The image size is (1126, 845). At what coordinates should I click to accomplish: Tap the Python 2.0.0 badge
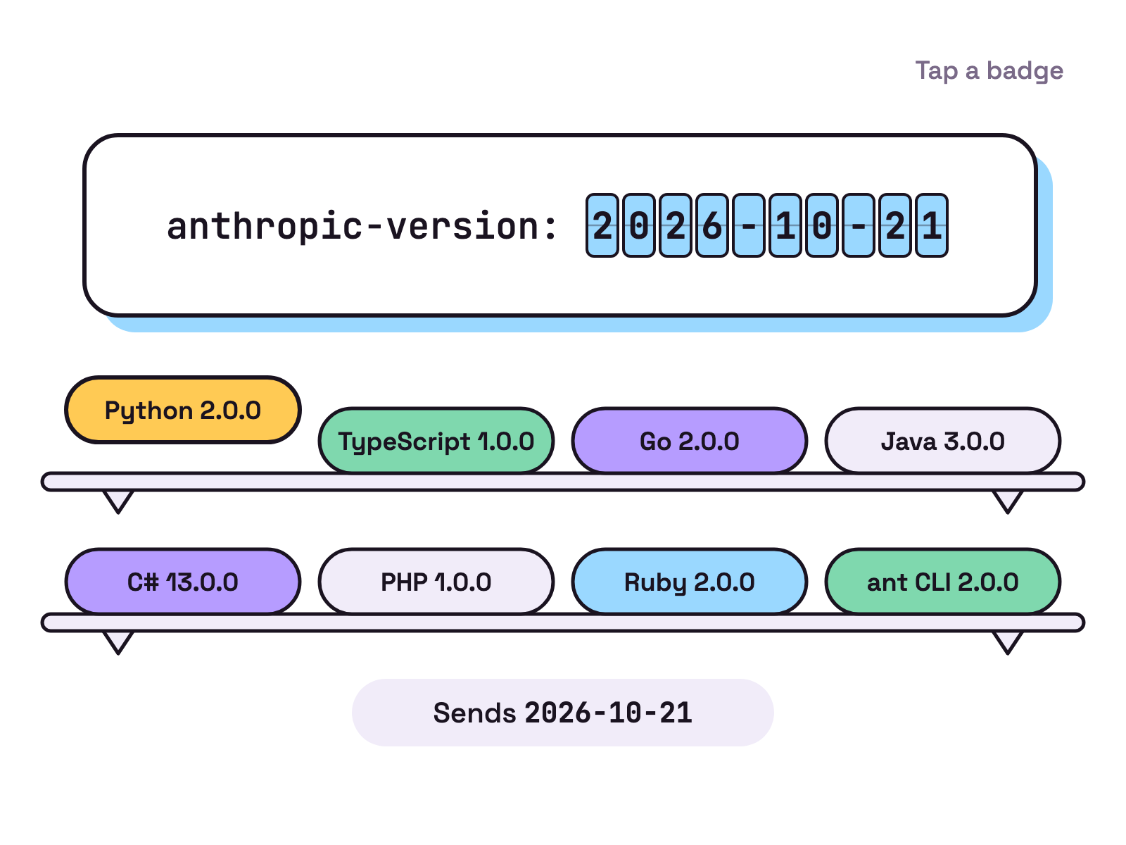point(183,410)
